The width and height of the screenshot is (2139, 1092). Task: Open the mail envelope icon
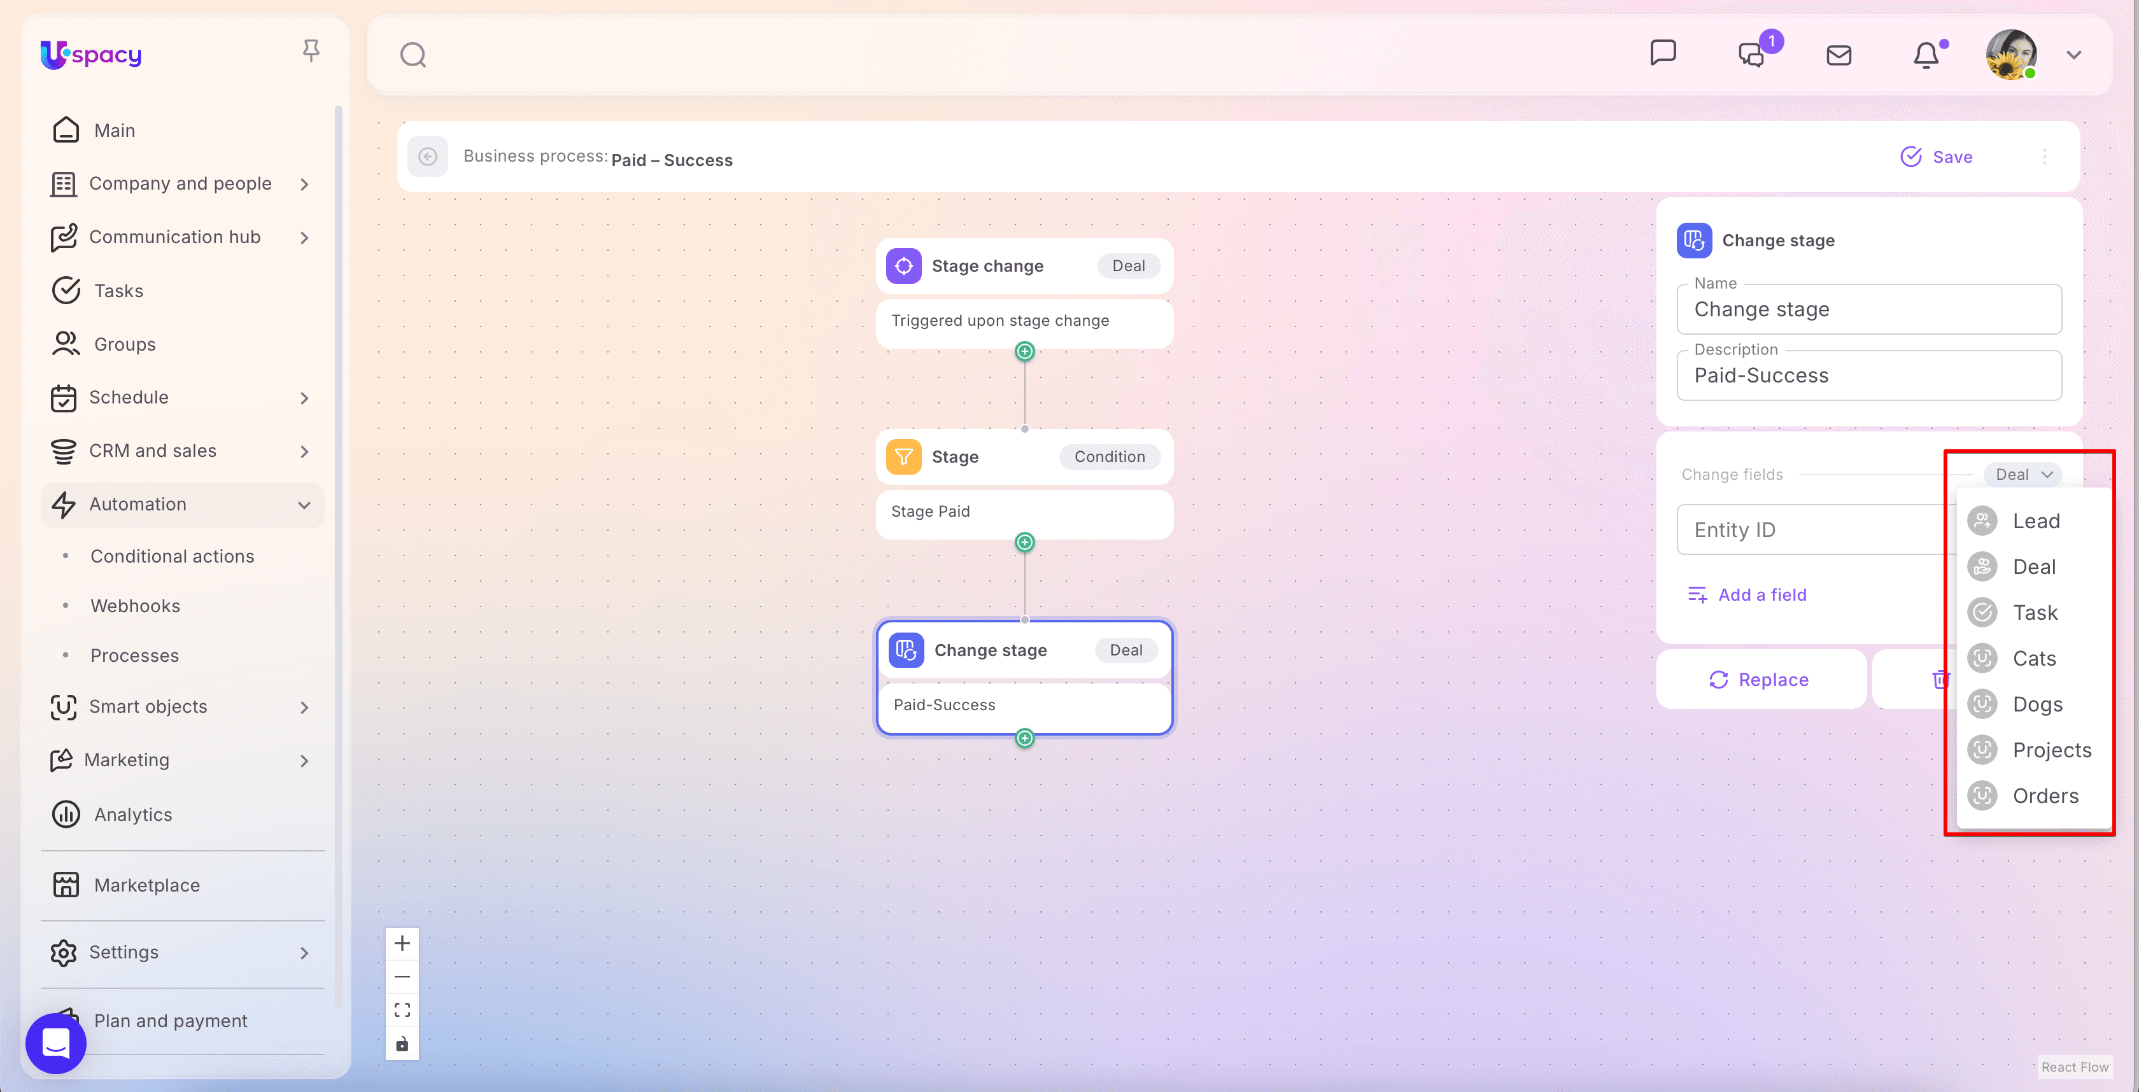point(1839,55)
